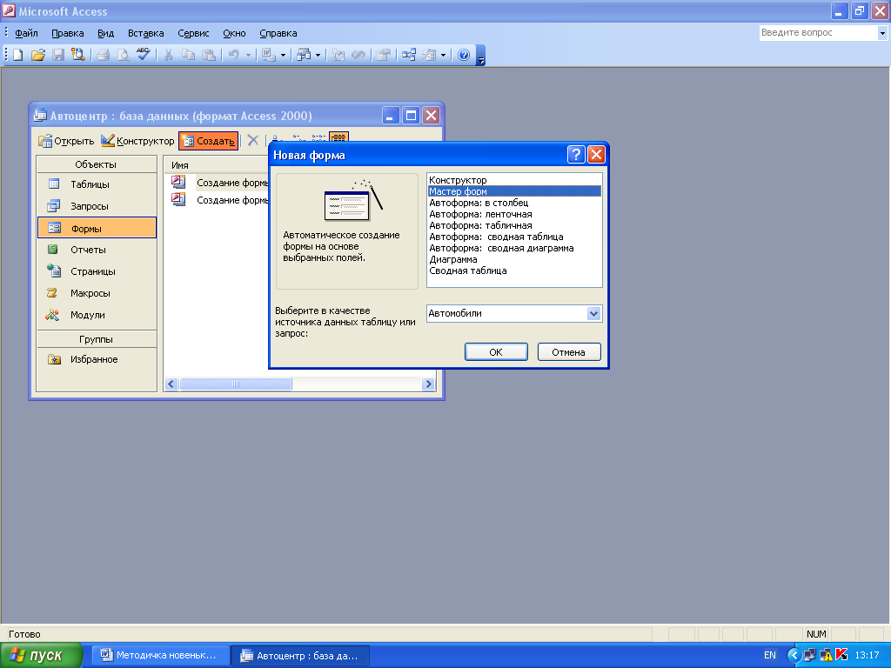The image size is (891, 668).
Task: Select Сводная таблица list entry
Action: point(514,271)
